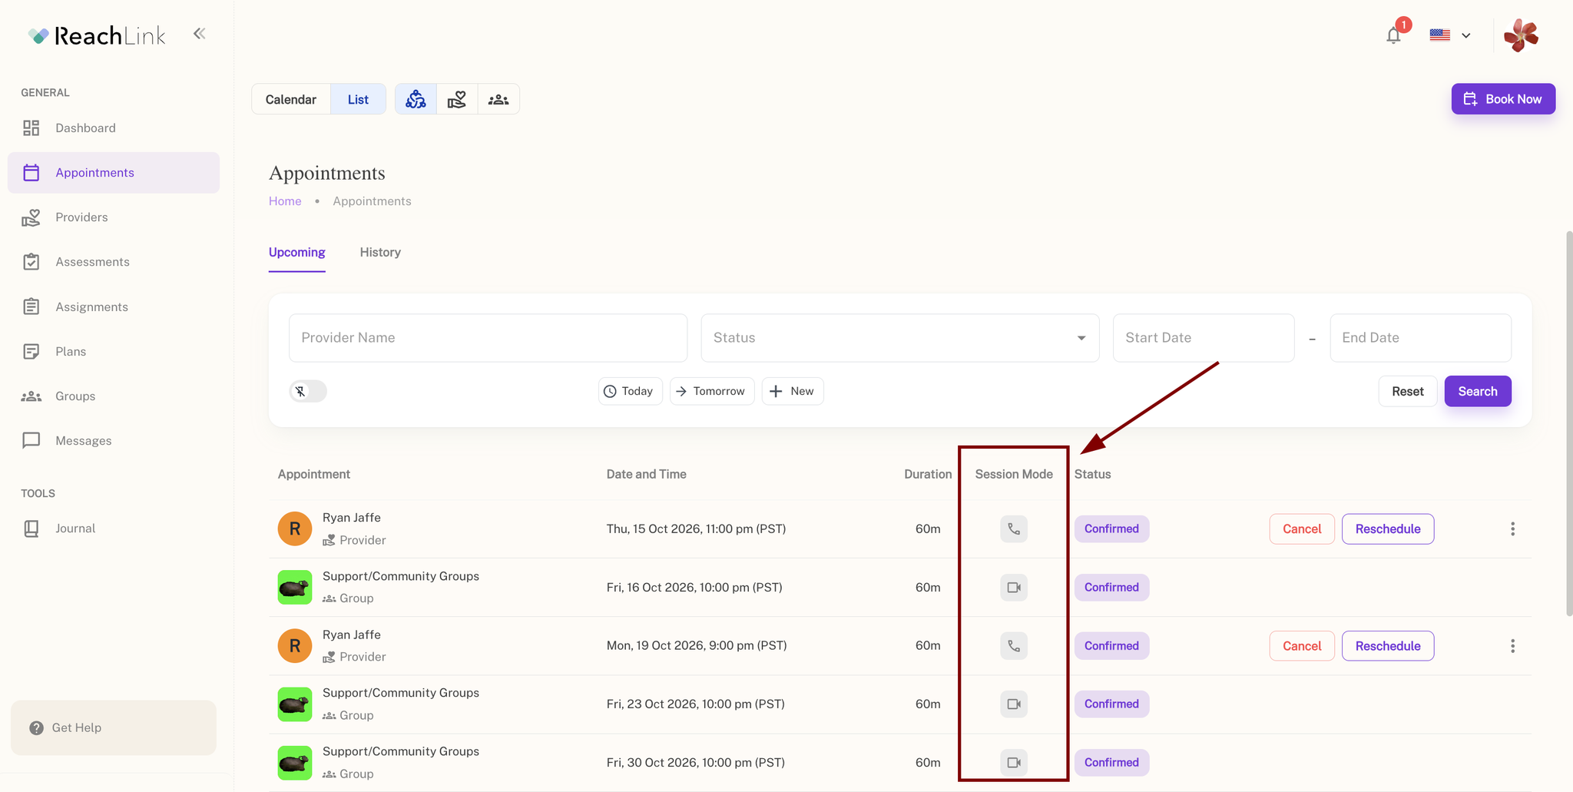Open the user profile avatar
Image resolution: width=1573 pixels, height=792 pixels.
pyautogui.click(x=1521, y=35)
